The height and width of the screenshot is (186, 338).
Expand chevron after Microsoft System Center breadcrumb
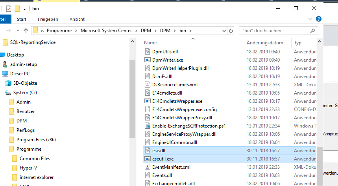136,31
